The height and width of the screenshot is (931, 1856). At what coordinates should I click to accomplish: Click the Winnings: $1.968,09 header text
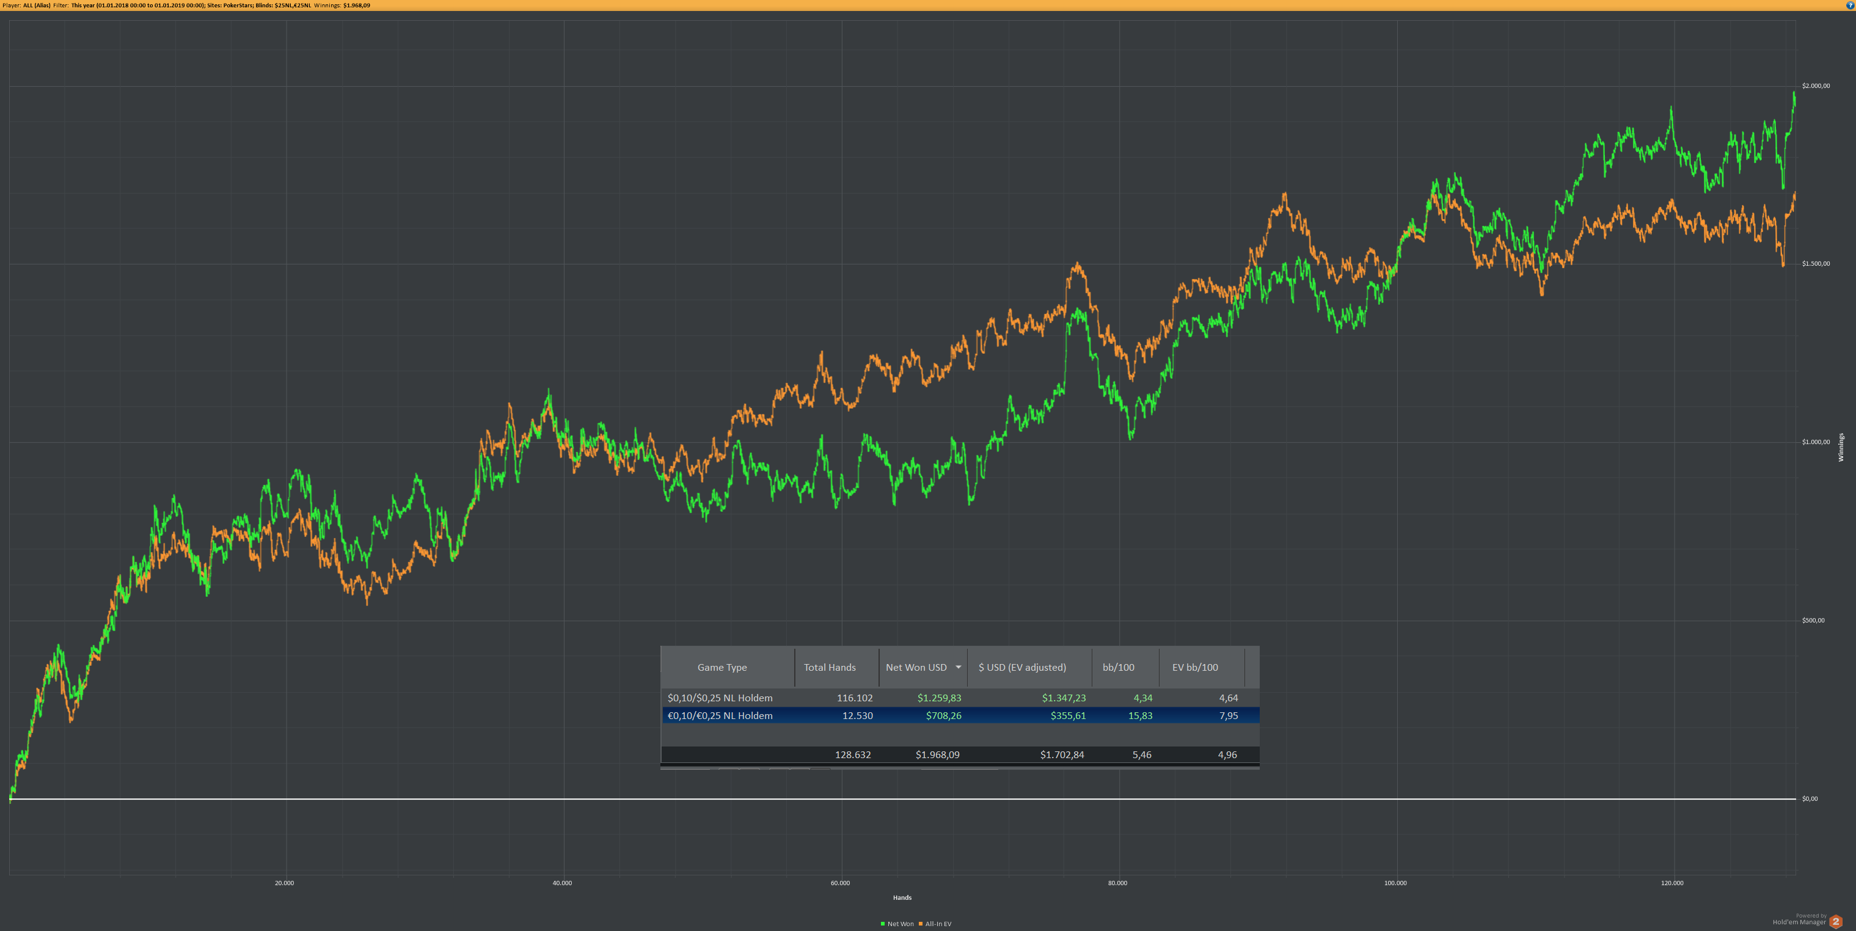342,5
